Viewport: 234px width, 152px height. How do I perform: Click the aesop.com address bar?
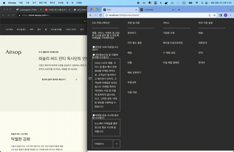[52, 15]
